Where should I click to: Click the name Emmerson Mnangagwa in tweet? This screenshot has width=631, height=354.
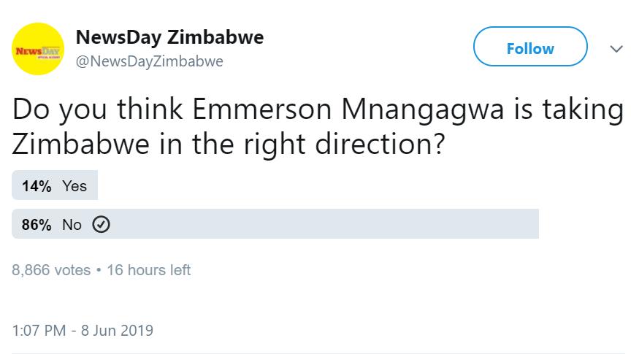[348, 109]
